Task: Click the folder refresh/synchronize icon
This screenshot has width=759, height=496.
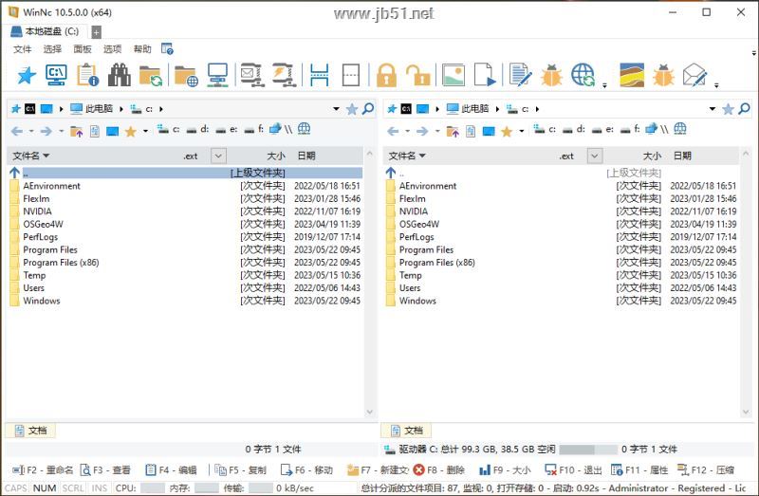Action: [x=151, y=76]
